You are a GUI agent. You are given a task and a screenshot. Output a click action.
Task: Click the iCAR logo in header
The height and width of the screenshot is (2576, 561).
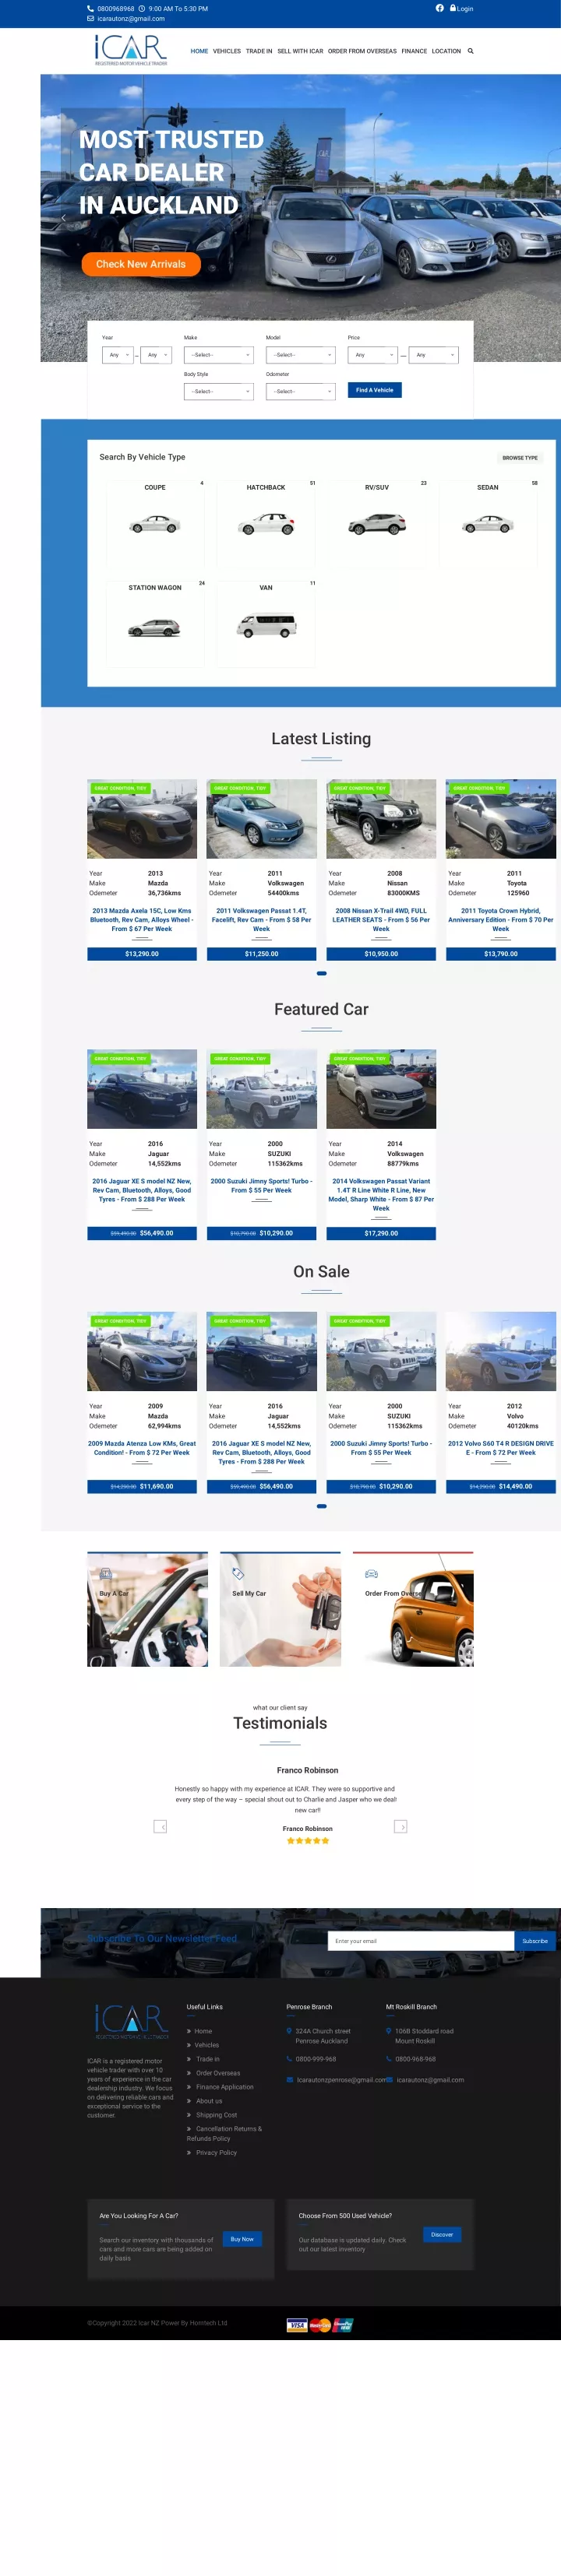point(131,50)
